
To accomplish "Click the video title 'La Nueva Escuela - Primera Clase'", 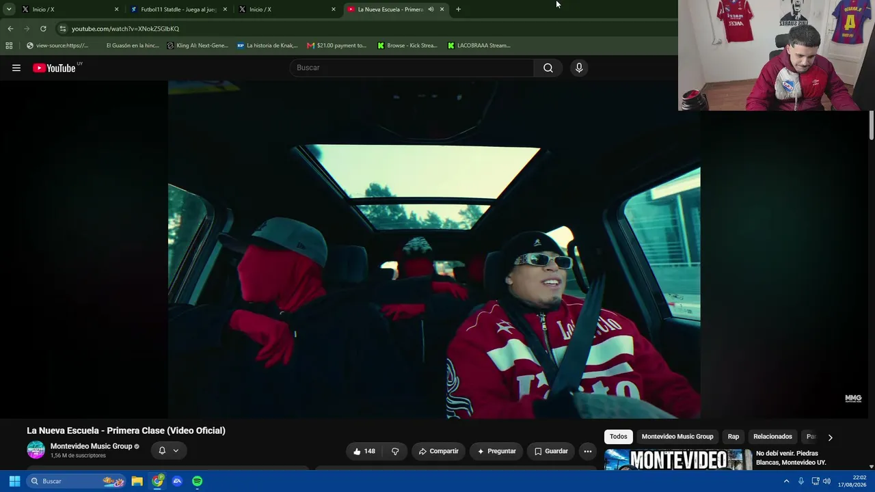I will [126, 430].
